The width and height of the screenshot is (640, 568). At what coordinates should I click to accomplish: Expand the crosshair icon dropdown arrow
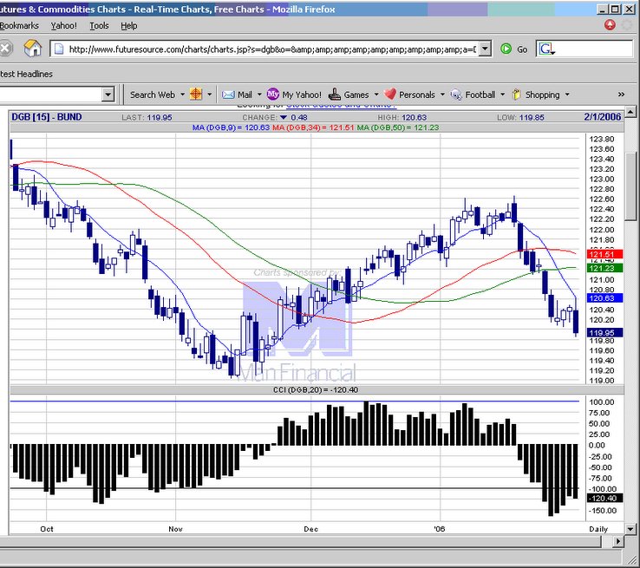(209, 95)
